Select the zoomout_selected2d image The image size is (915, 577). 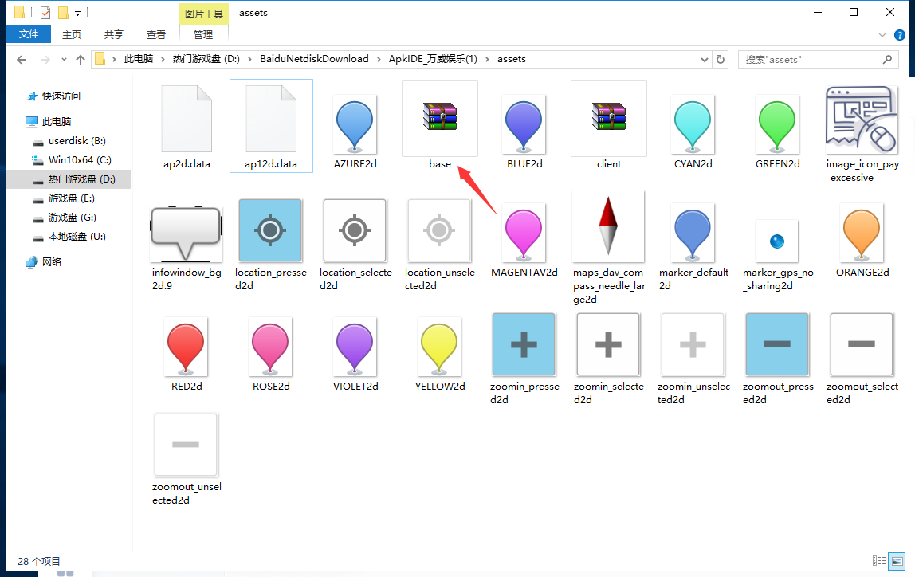pos(862,344)
